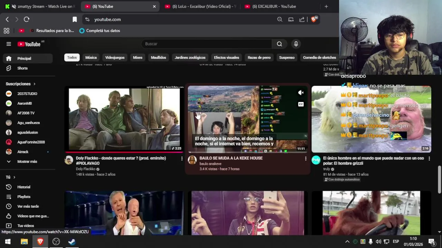Open the AaronMB subscription
The width and height of the screenshot is (442, 248).
click(x=28, y=103)
